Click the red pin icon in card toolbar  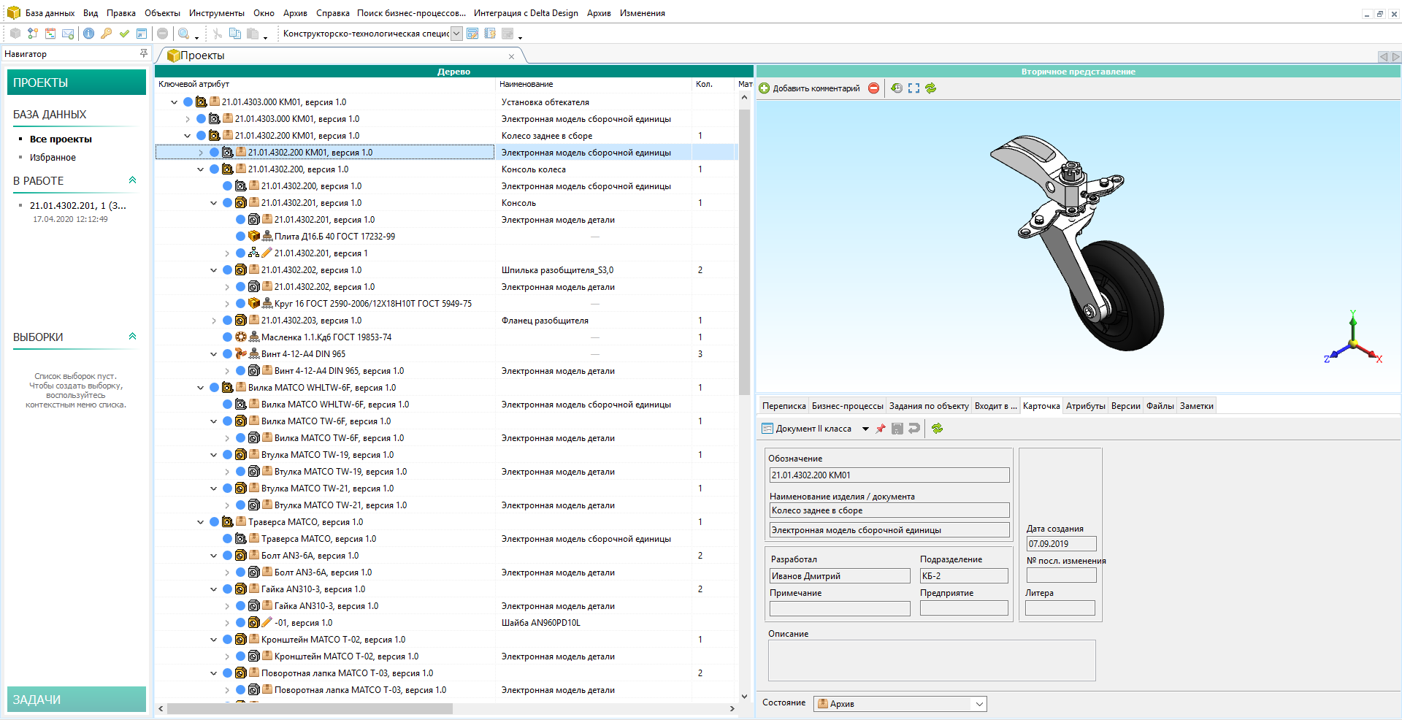[x=881, y=429]
